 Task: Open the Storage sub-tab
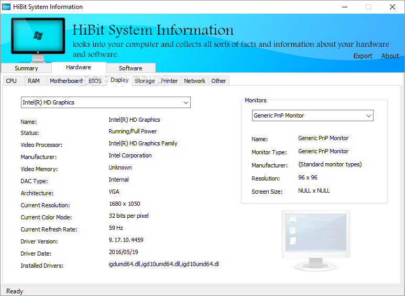coord(145,81)
